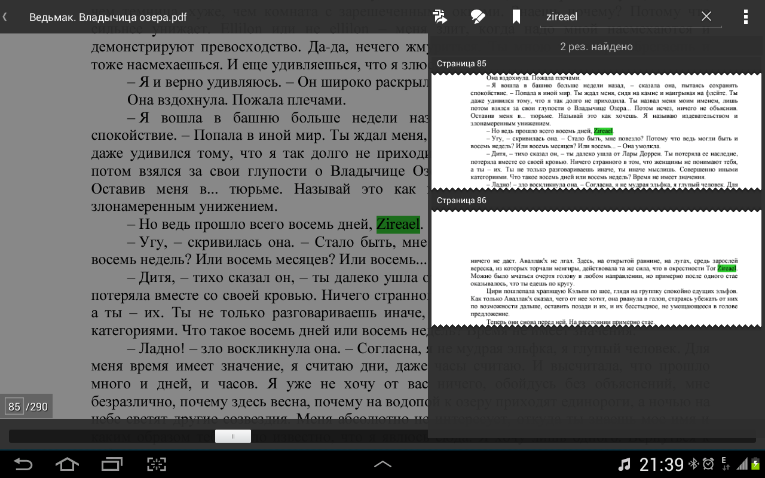Tap the bookmark icon in the toolbar
The height and width of the screenshot is (478, 765).
click(x=516, y=17)
